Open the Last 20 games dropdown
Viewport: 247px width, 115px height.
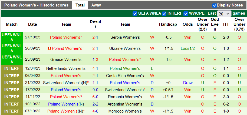pyautogui.click(x=224, y=14)
